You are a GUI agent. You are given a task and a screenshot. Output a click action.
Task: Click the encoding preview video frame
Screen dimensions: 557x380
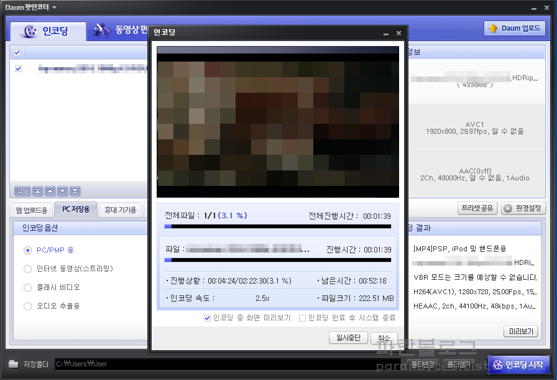point(278,122)
